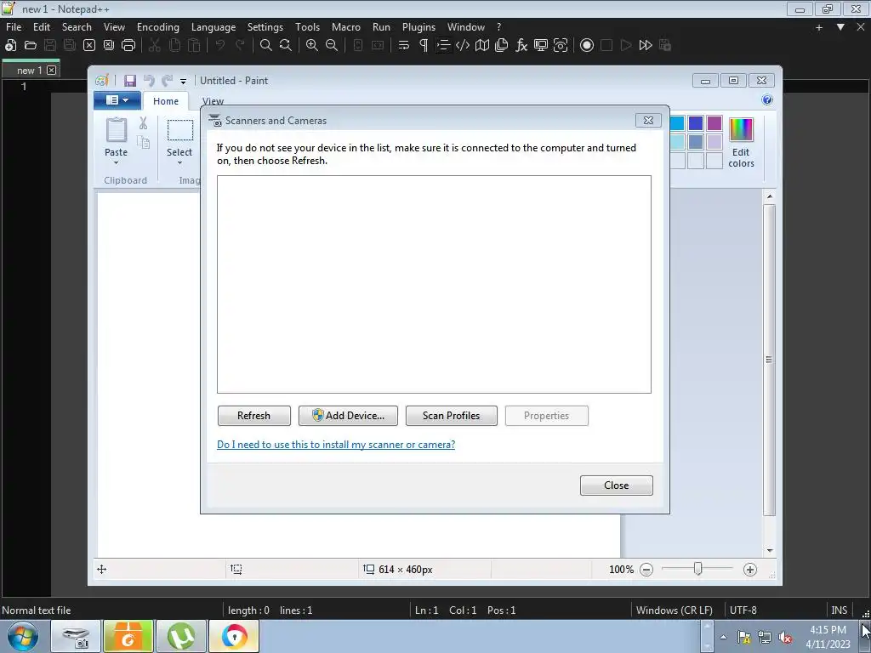Image resolution: width=871 pixels, height=653 pixels.
Task: Click the Zoom Out toolbar icon in Notepad++
Action: pyautogui.click(x=332, y=46)
